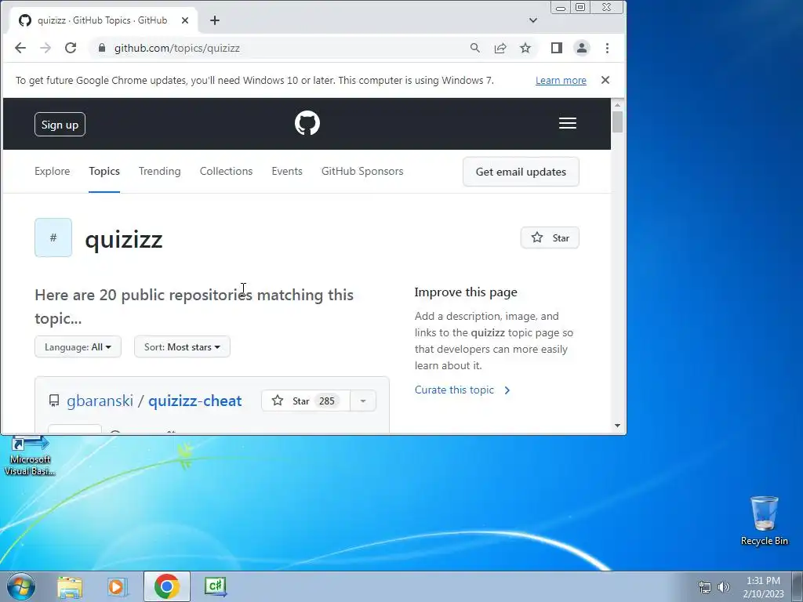Open the quizizz-cheat repository link
This screenshot has width=803, height=602.
(x=195, y=401)
